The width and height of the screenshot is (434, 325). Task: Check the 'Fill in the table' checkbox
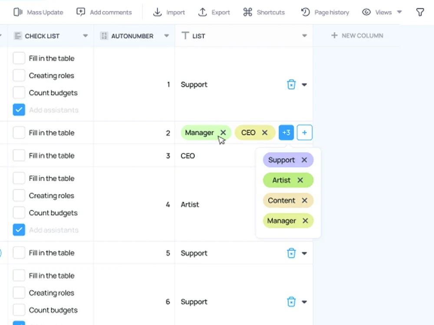click(x=19, y=58)
